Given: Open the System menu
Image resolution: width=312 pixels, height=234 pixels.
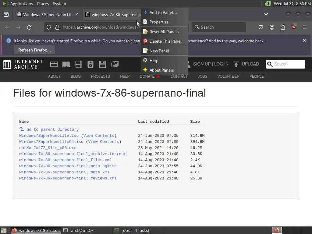Looking at the screenshot, I should [59, 4].
